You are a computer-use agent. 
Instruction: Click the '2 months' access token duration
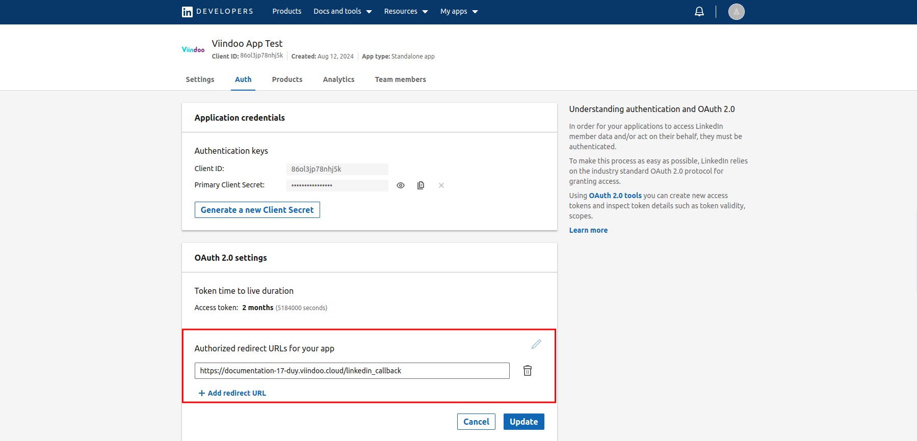257,308
